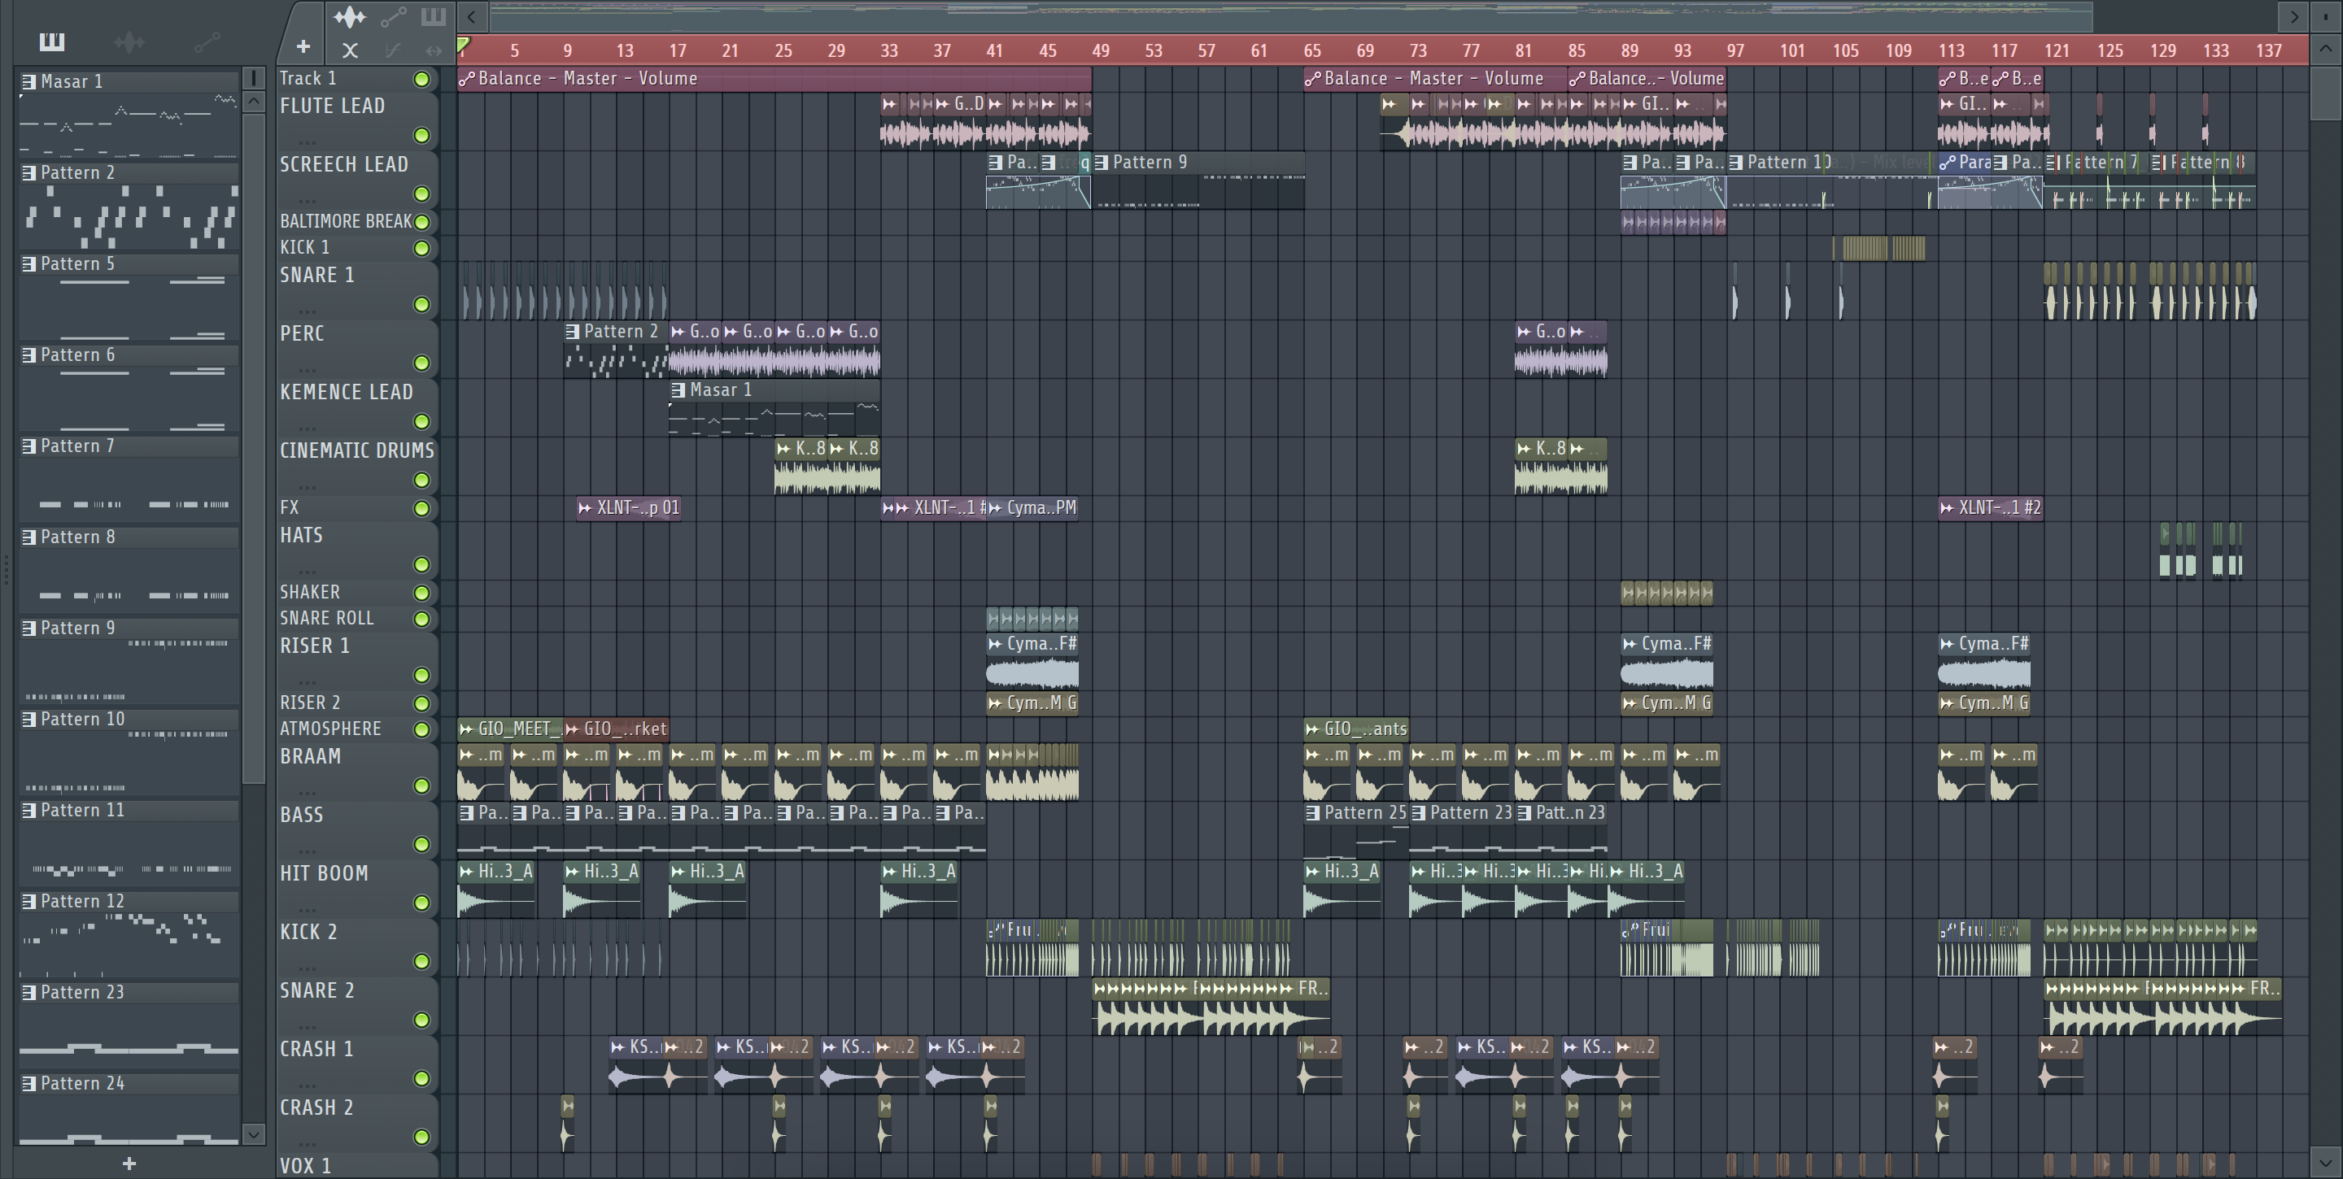Viewport: 2343px width, 1179px height.
Task: Select the HATS track label
Action: [301, 535]
